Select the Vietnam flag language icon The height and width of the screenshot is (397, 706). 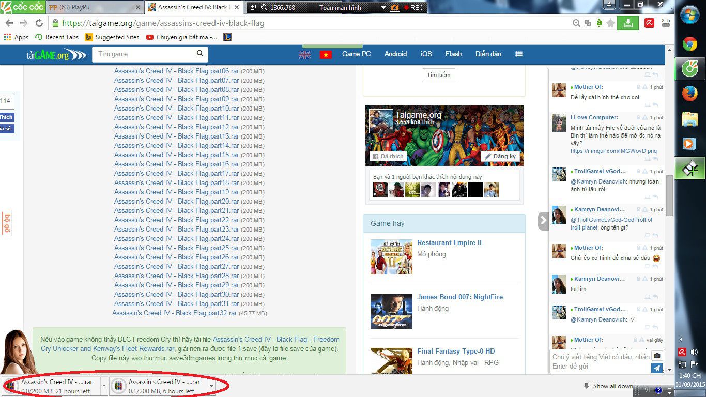325,54
